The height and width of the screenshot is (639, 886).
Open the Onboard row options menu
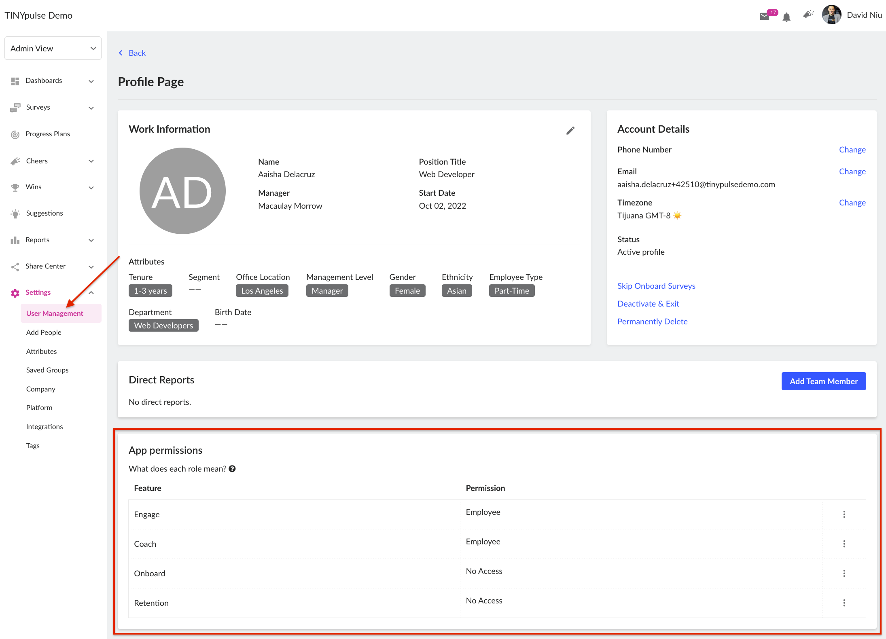pyautogui.click(x=844, y=573)
